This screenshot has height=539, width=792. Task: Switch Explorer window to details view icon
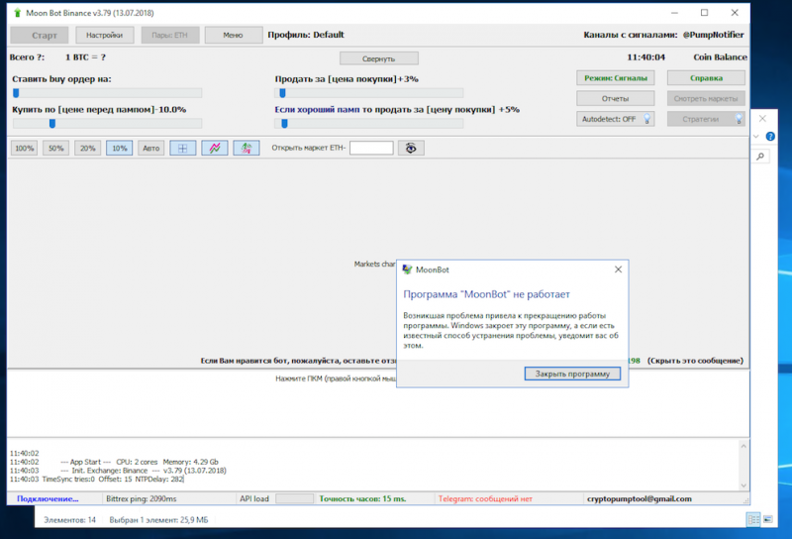[753, 519]
